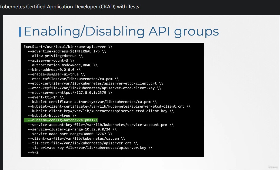Click the '--kubelet-client-certificate' line
The image size is (280, 170).
point(109,107)
